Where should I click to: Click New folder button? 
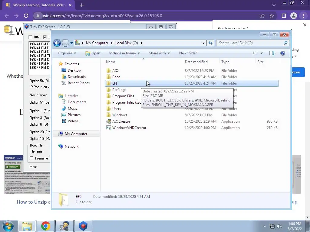[188, 53]
